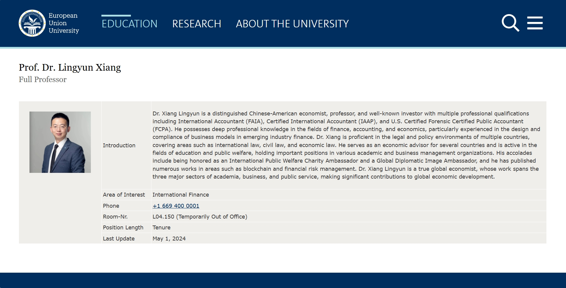
Task: Click the introduction biography paragraph
Action: [346, 145]
